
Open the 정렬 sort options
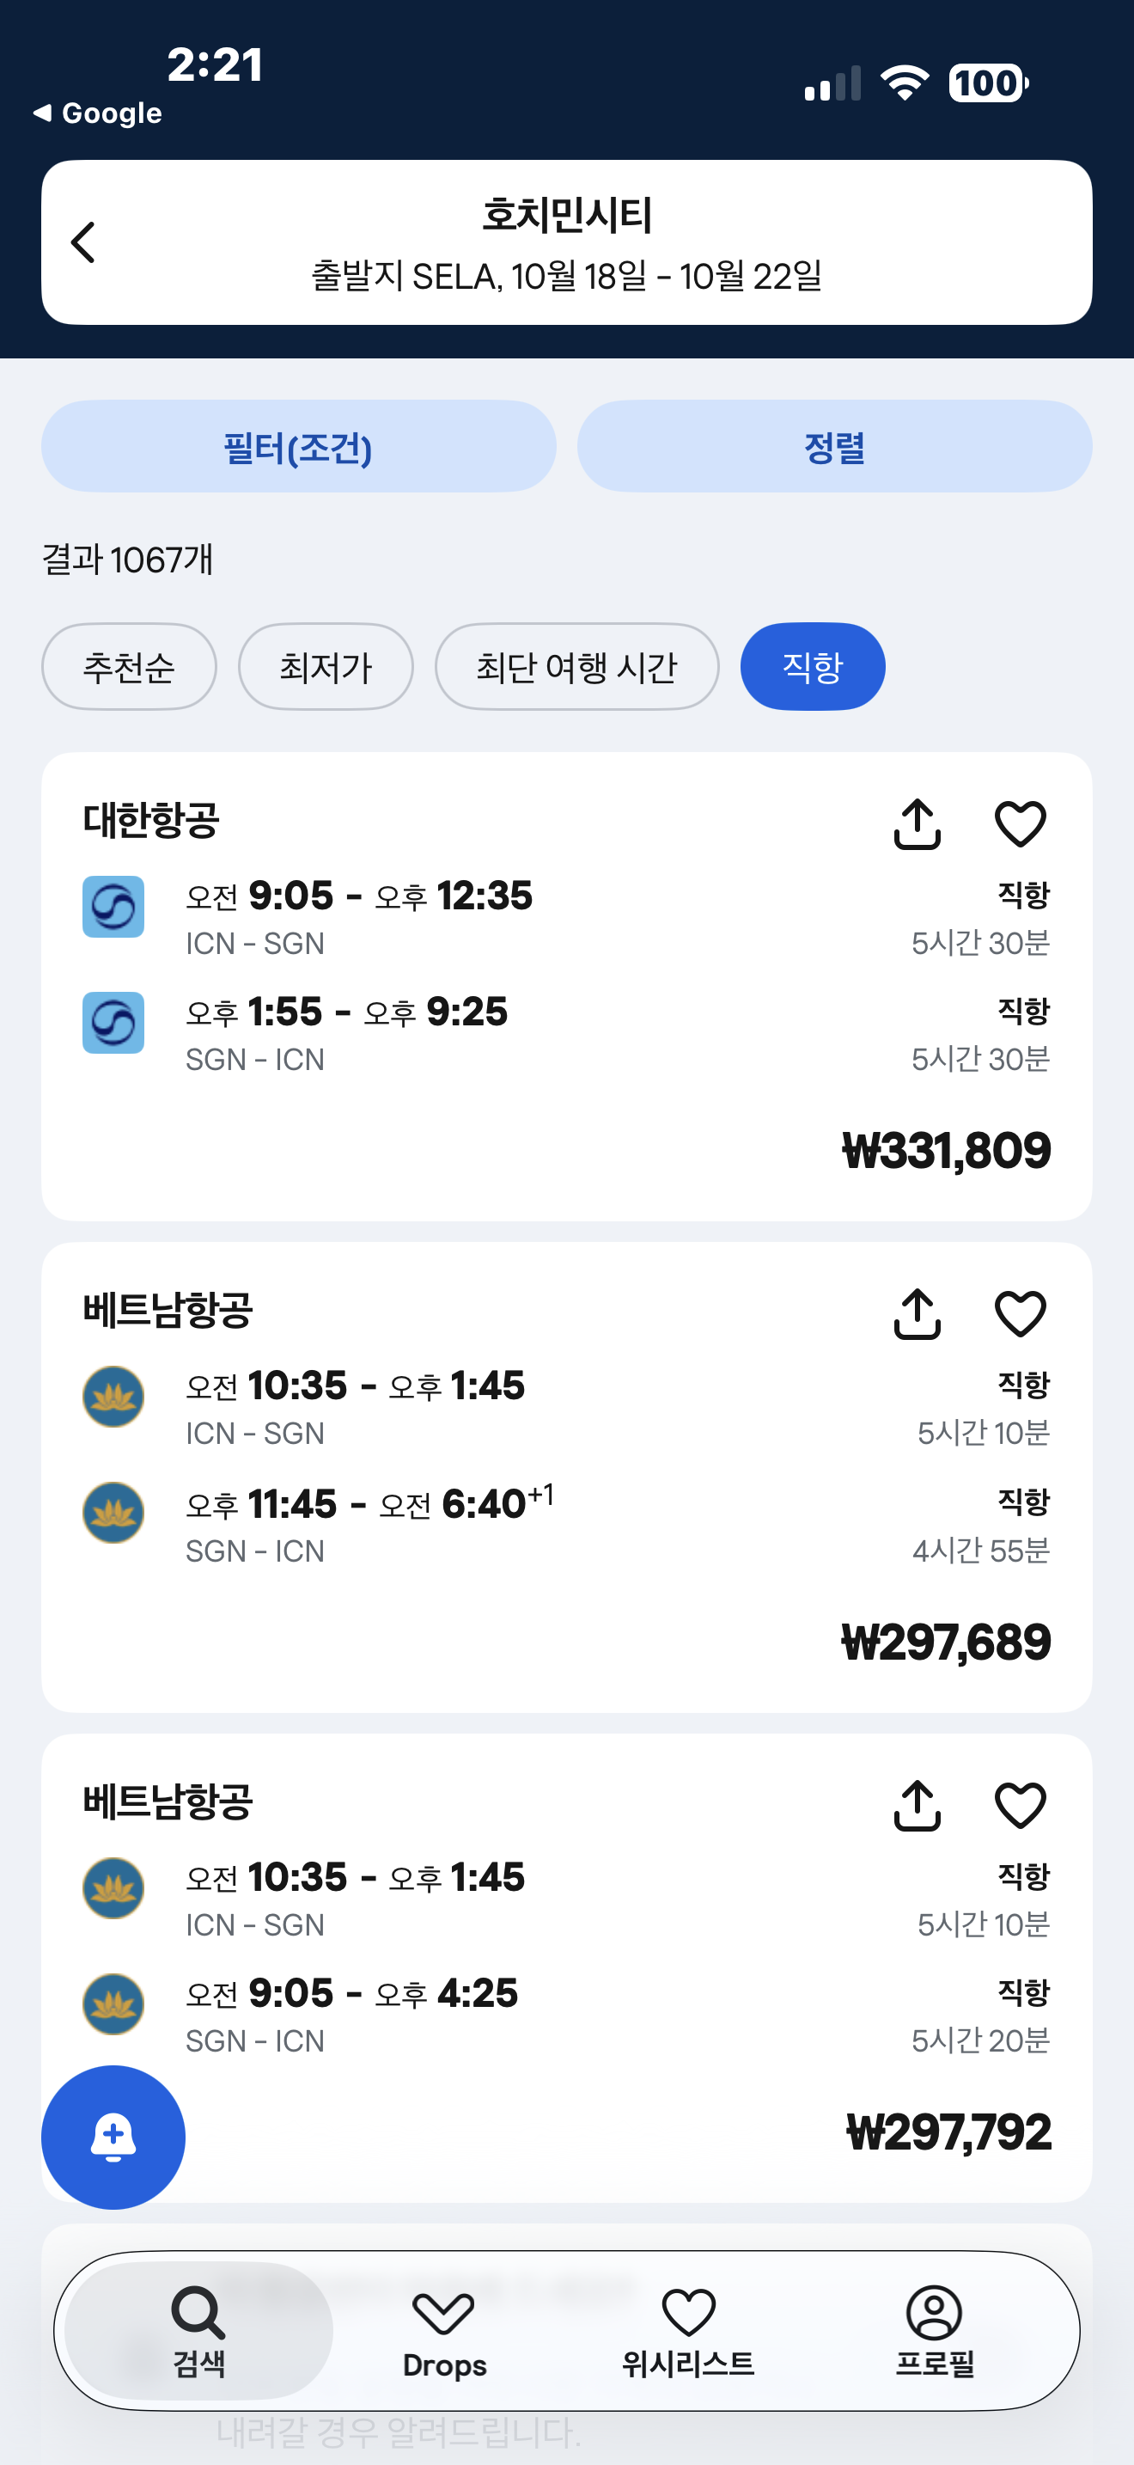pyautogui.click(x=834, y=447)
